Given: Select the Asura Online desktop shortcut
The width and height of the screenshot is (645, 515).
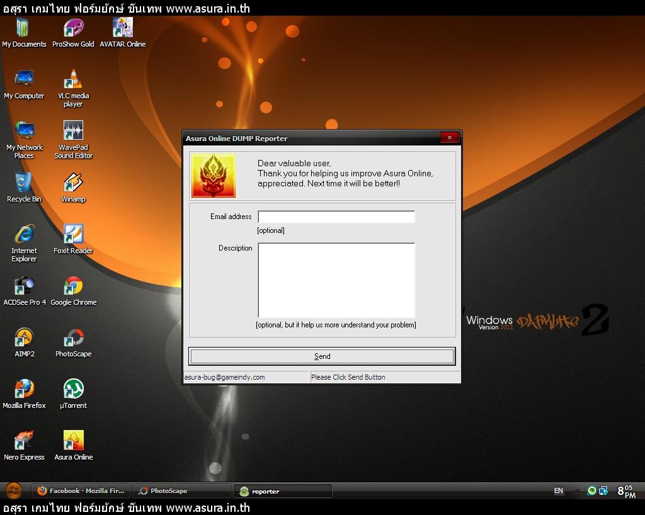Looking at the screenshot, I should 74,446.
